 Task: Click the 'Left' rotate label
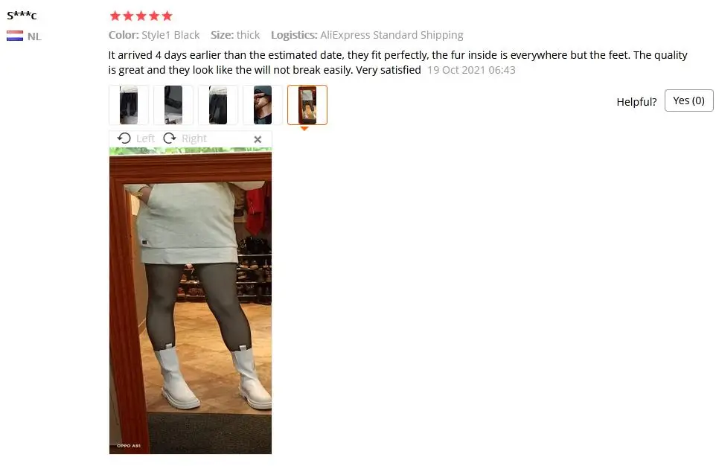pos(145,138)
